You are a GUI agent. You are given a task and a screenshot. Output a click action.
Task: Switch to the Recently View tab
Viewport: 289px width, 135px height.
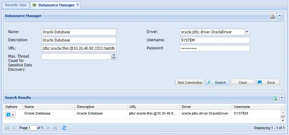tap(16, 5)
